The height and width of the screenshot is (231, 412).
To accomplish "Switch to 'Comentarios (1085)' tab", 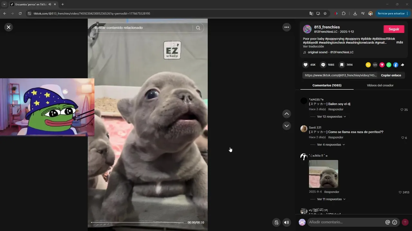I will point(327,85).
